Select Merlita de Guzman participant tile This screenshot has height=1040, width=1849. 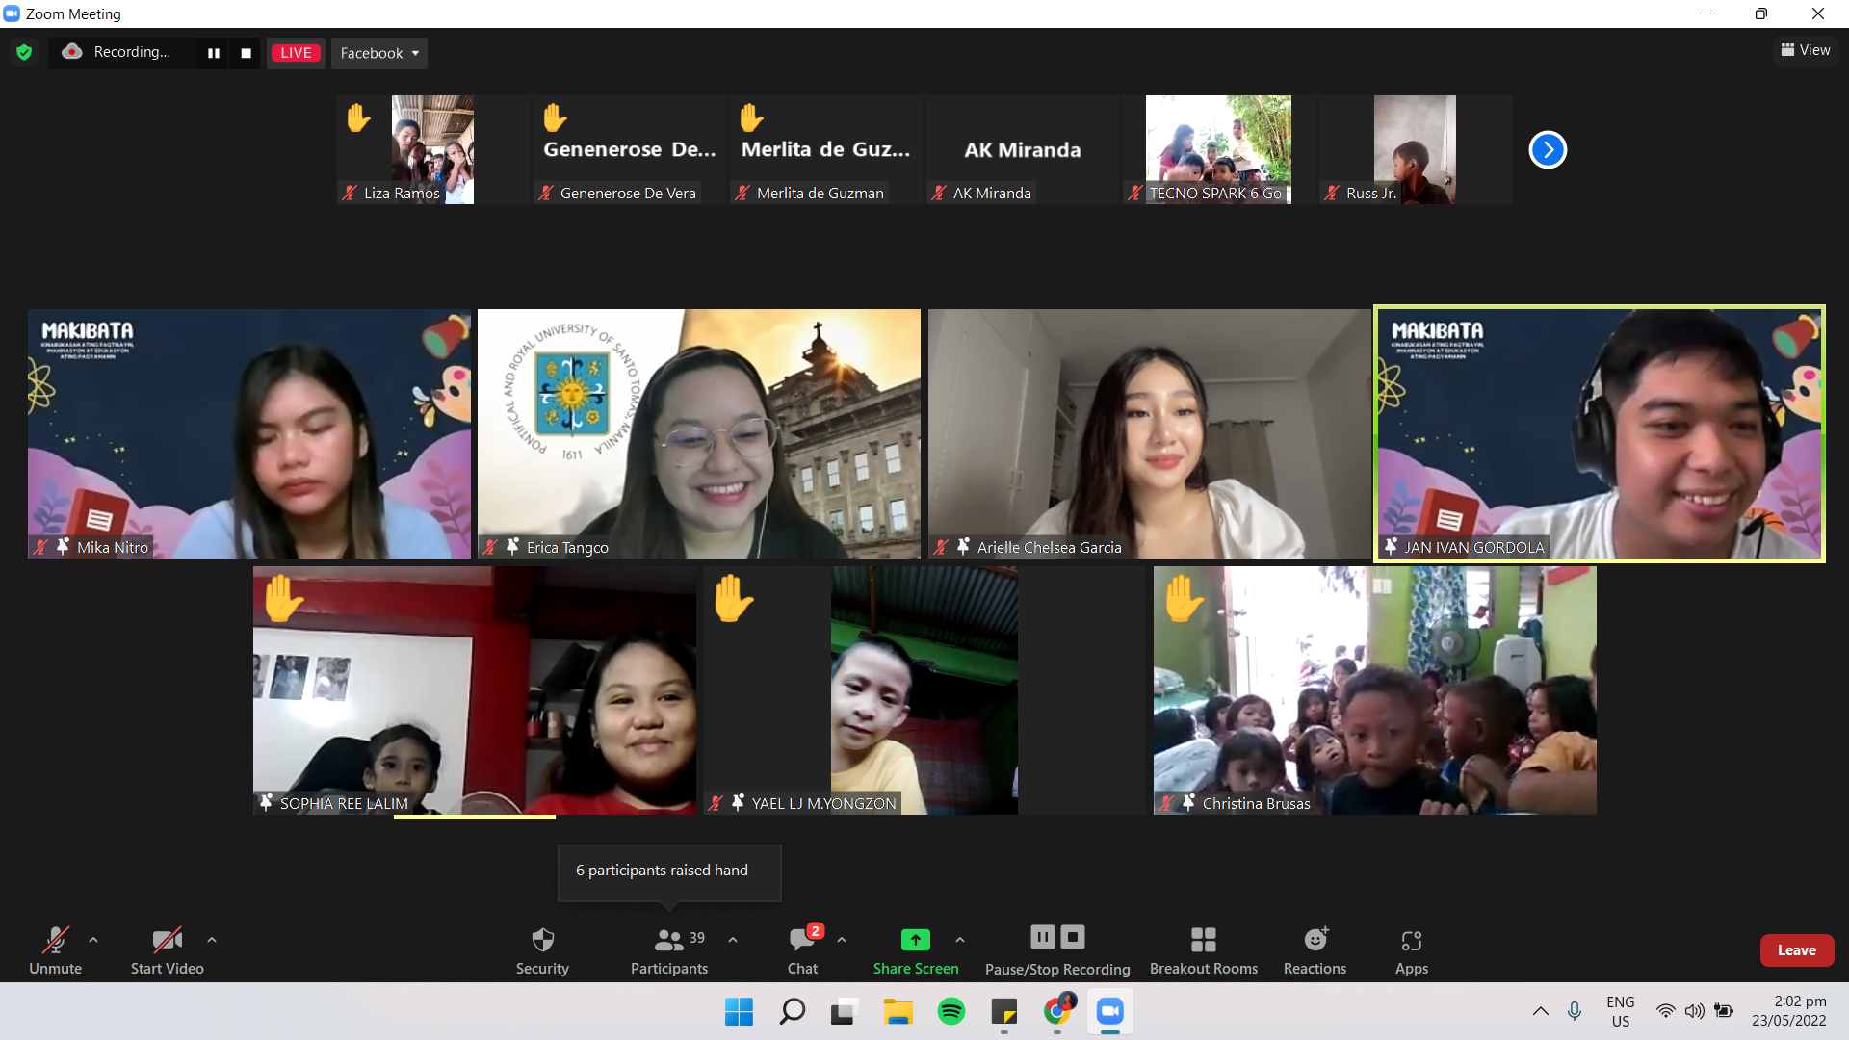pyautogui.click(x=826, y=149)
